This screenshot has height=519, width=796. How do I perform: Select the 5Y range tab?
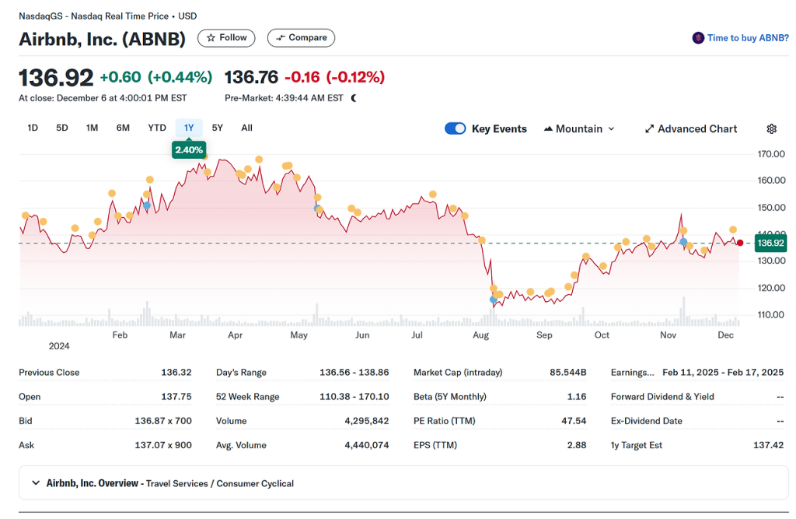pyautogui.click(x=218, y=128)
